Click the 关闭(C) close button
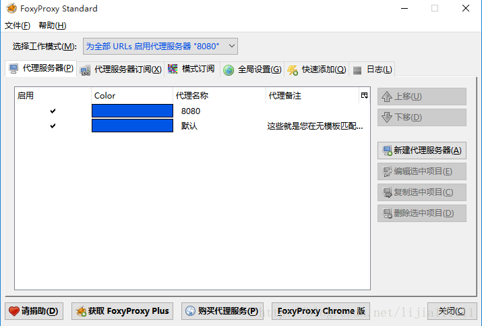The height and width of the screenshot is (326, 482). coord(452,311)
